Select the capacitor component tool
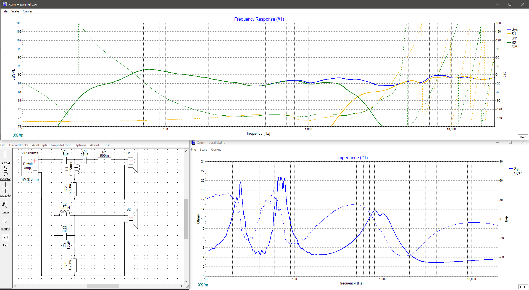 coord(5,190)
